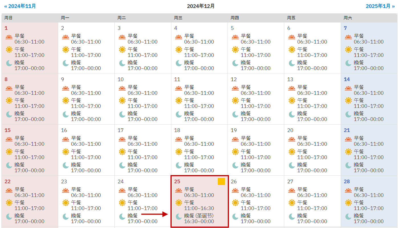
Task: Click the lunch sun icon on December 5
Action: click(x=235, y=50)
